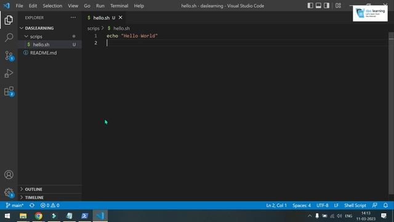Screen dimensions: 394x222
Task: Show hidden system tray icons
Action: coord(310,216)
